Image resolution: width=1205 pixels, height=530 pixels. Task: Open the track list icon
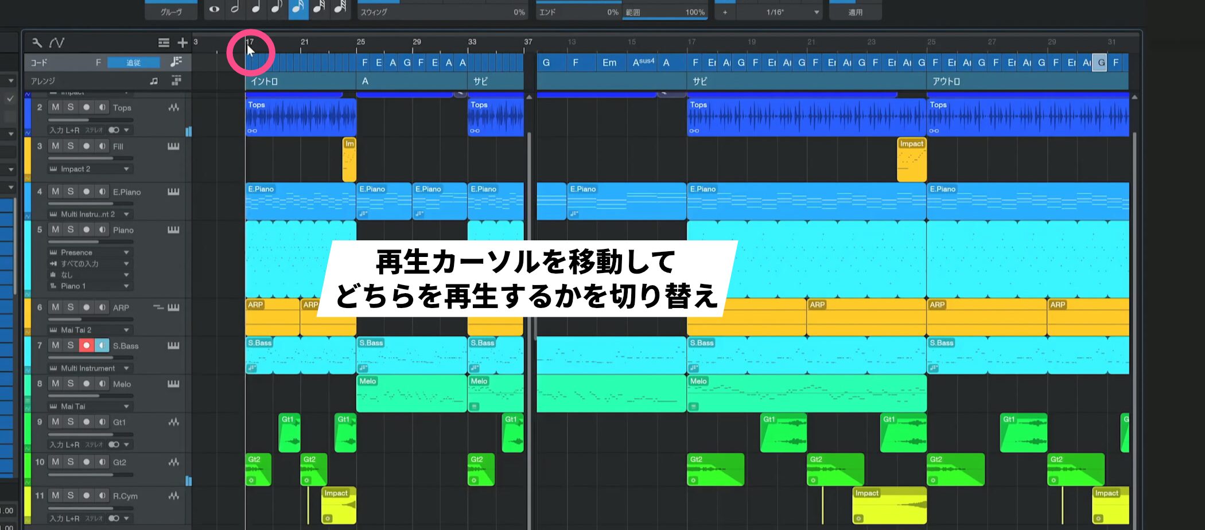[164, 42]
